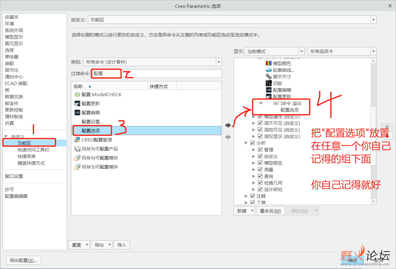Image resolution: width=396 pixels, height=269 pixels.
Task: Collapse the 分析 tab tree node
Action: click(246, 143)
